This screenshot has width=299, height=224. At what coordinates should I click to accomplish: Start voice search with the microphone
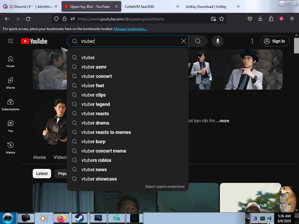click(x=218, y=41)
